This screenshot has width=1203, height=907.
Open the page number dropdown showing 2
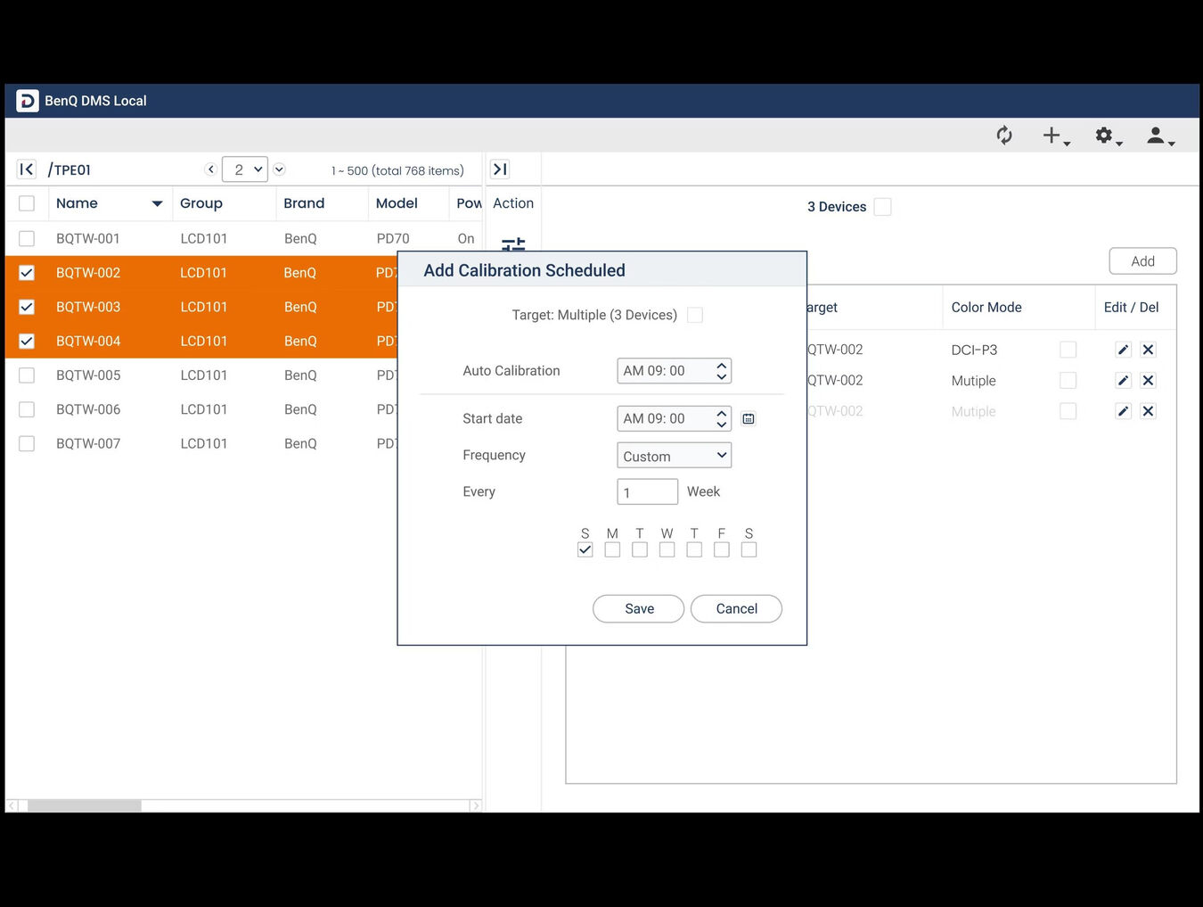click(244, 169)
